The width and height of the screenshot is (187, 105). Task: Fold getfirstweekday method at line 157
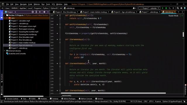(x=60, y=15)
